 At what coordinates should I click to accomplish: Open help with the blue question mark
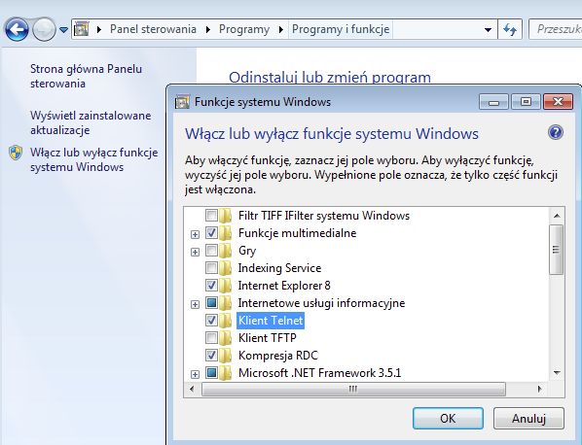(556, 132)
